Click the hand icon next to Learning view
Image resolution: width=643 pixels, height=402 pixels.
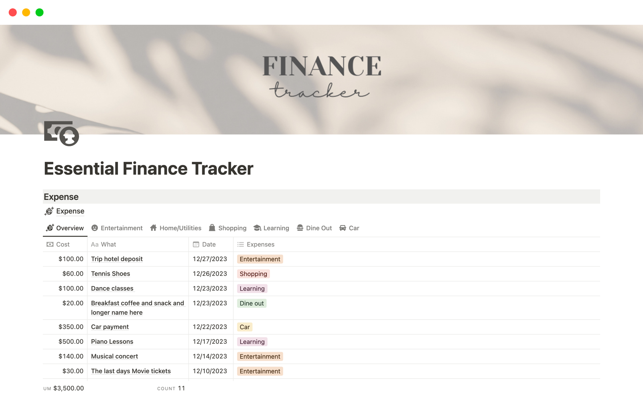pyautogui.click(x=258, y=228)
